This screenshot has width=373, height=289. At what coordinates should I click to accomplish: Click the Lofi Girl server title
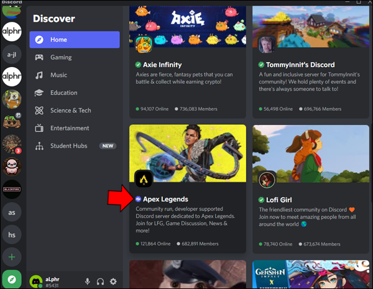pyautogui.click(x=279, y=200)
